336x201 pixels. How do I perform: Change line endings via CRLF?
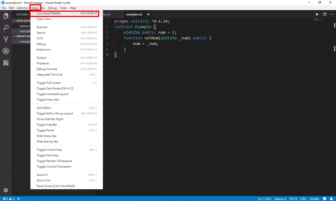click(303, 199)
